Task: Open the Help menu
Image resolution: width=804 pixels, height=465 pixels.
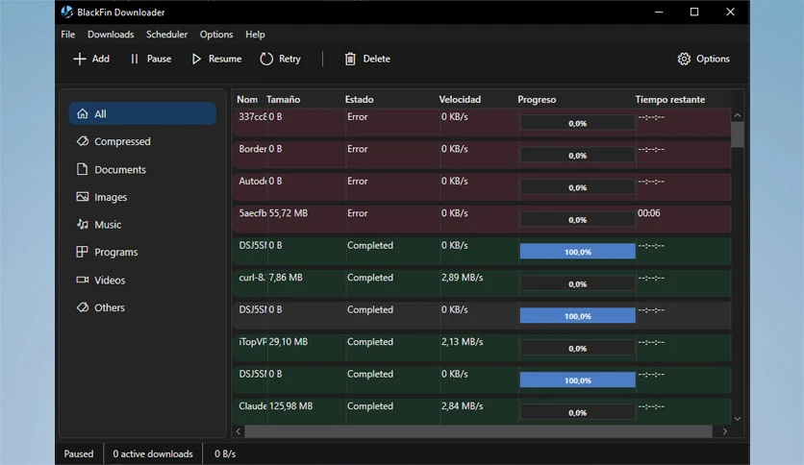Action: (255, 35)
